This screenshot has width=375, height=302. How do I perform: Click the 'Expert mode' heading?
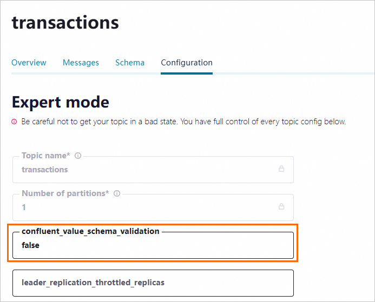pyautogui.click(x=60, y=102)
